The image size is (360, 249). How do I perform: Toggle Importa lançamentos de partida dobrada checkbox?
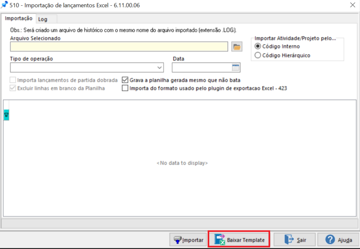pos(13,80)
